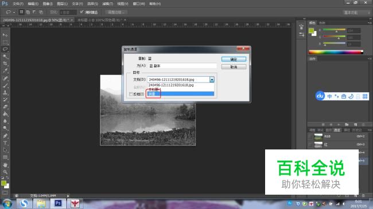The image size is (373, 209).
Task: Check the 反相(I) invert checkbox
Action: pos(131,94)
